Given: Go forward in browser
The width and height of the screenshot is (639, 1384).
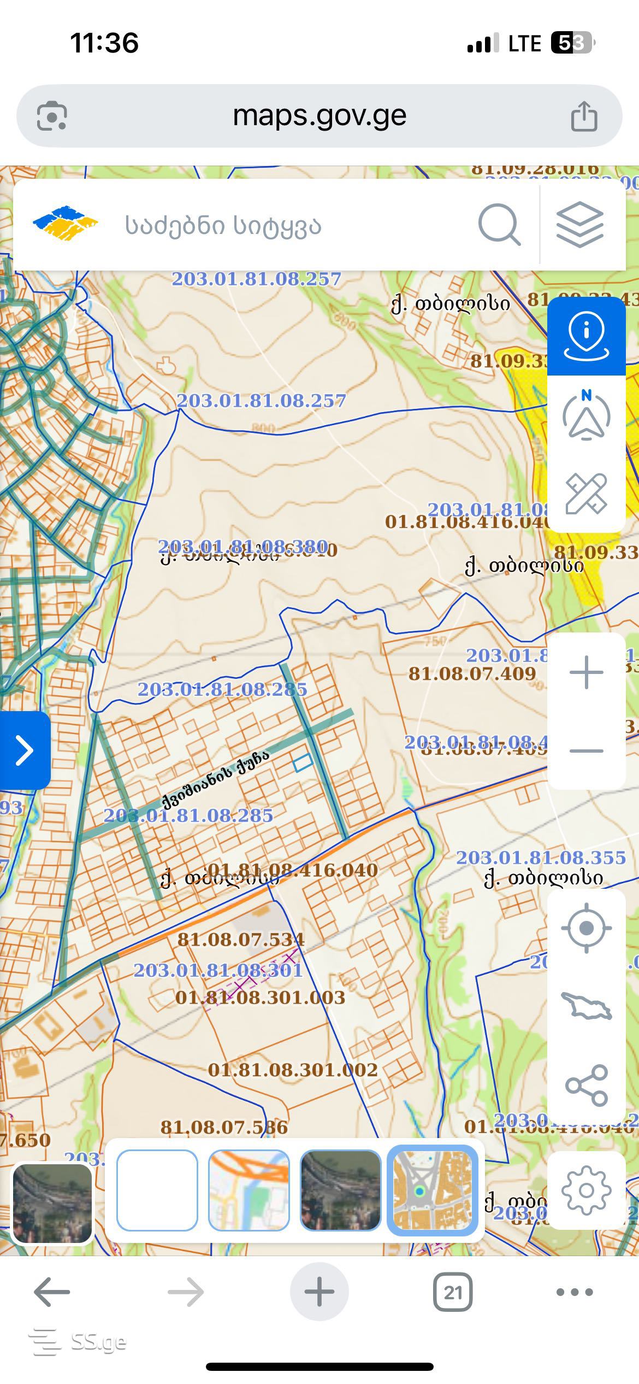Looking at the screenshot, I should [x=186, y=1292].
